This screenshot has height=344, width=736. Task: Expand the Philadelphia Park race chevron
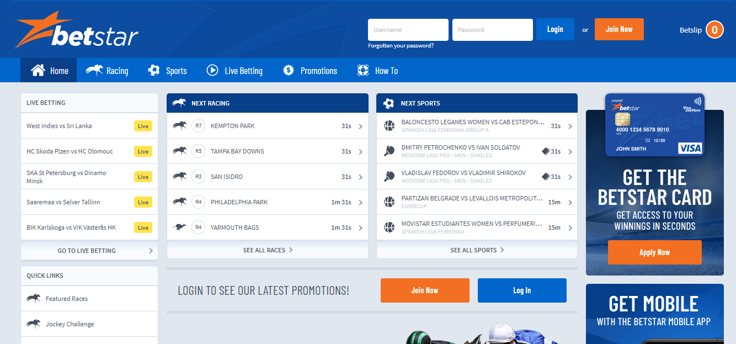pyautogui.click(x=360, y=203)
